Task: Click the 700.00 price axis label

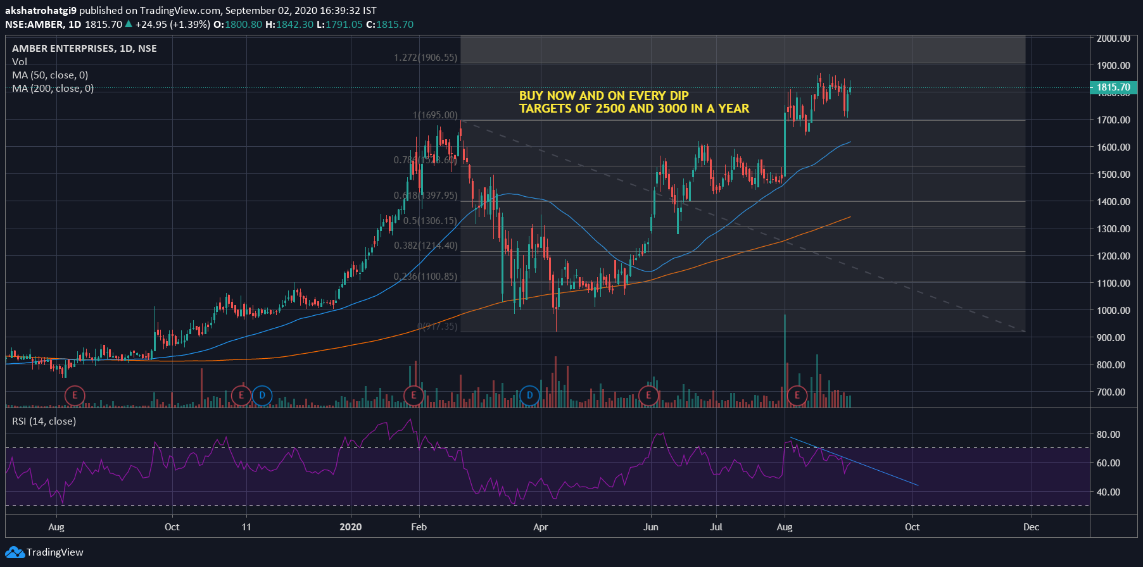Action: pyautogui.click(x=1111, y=392)
